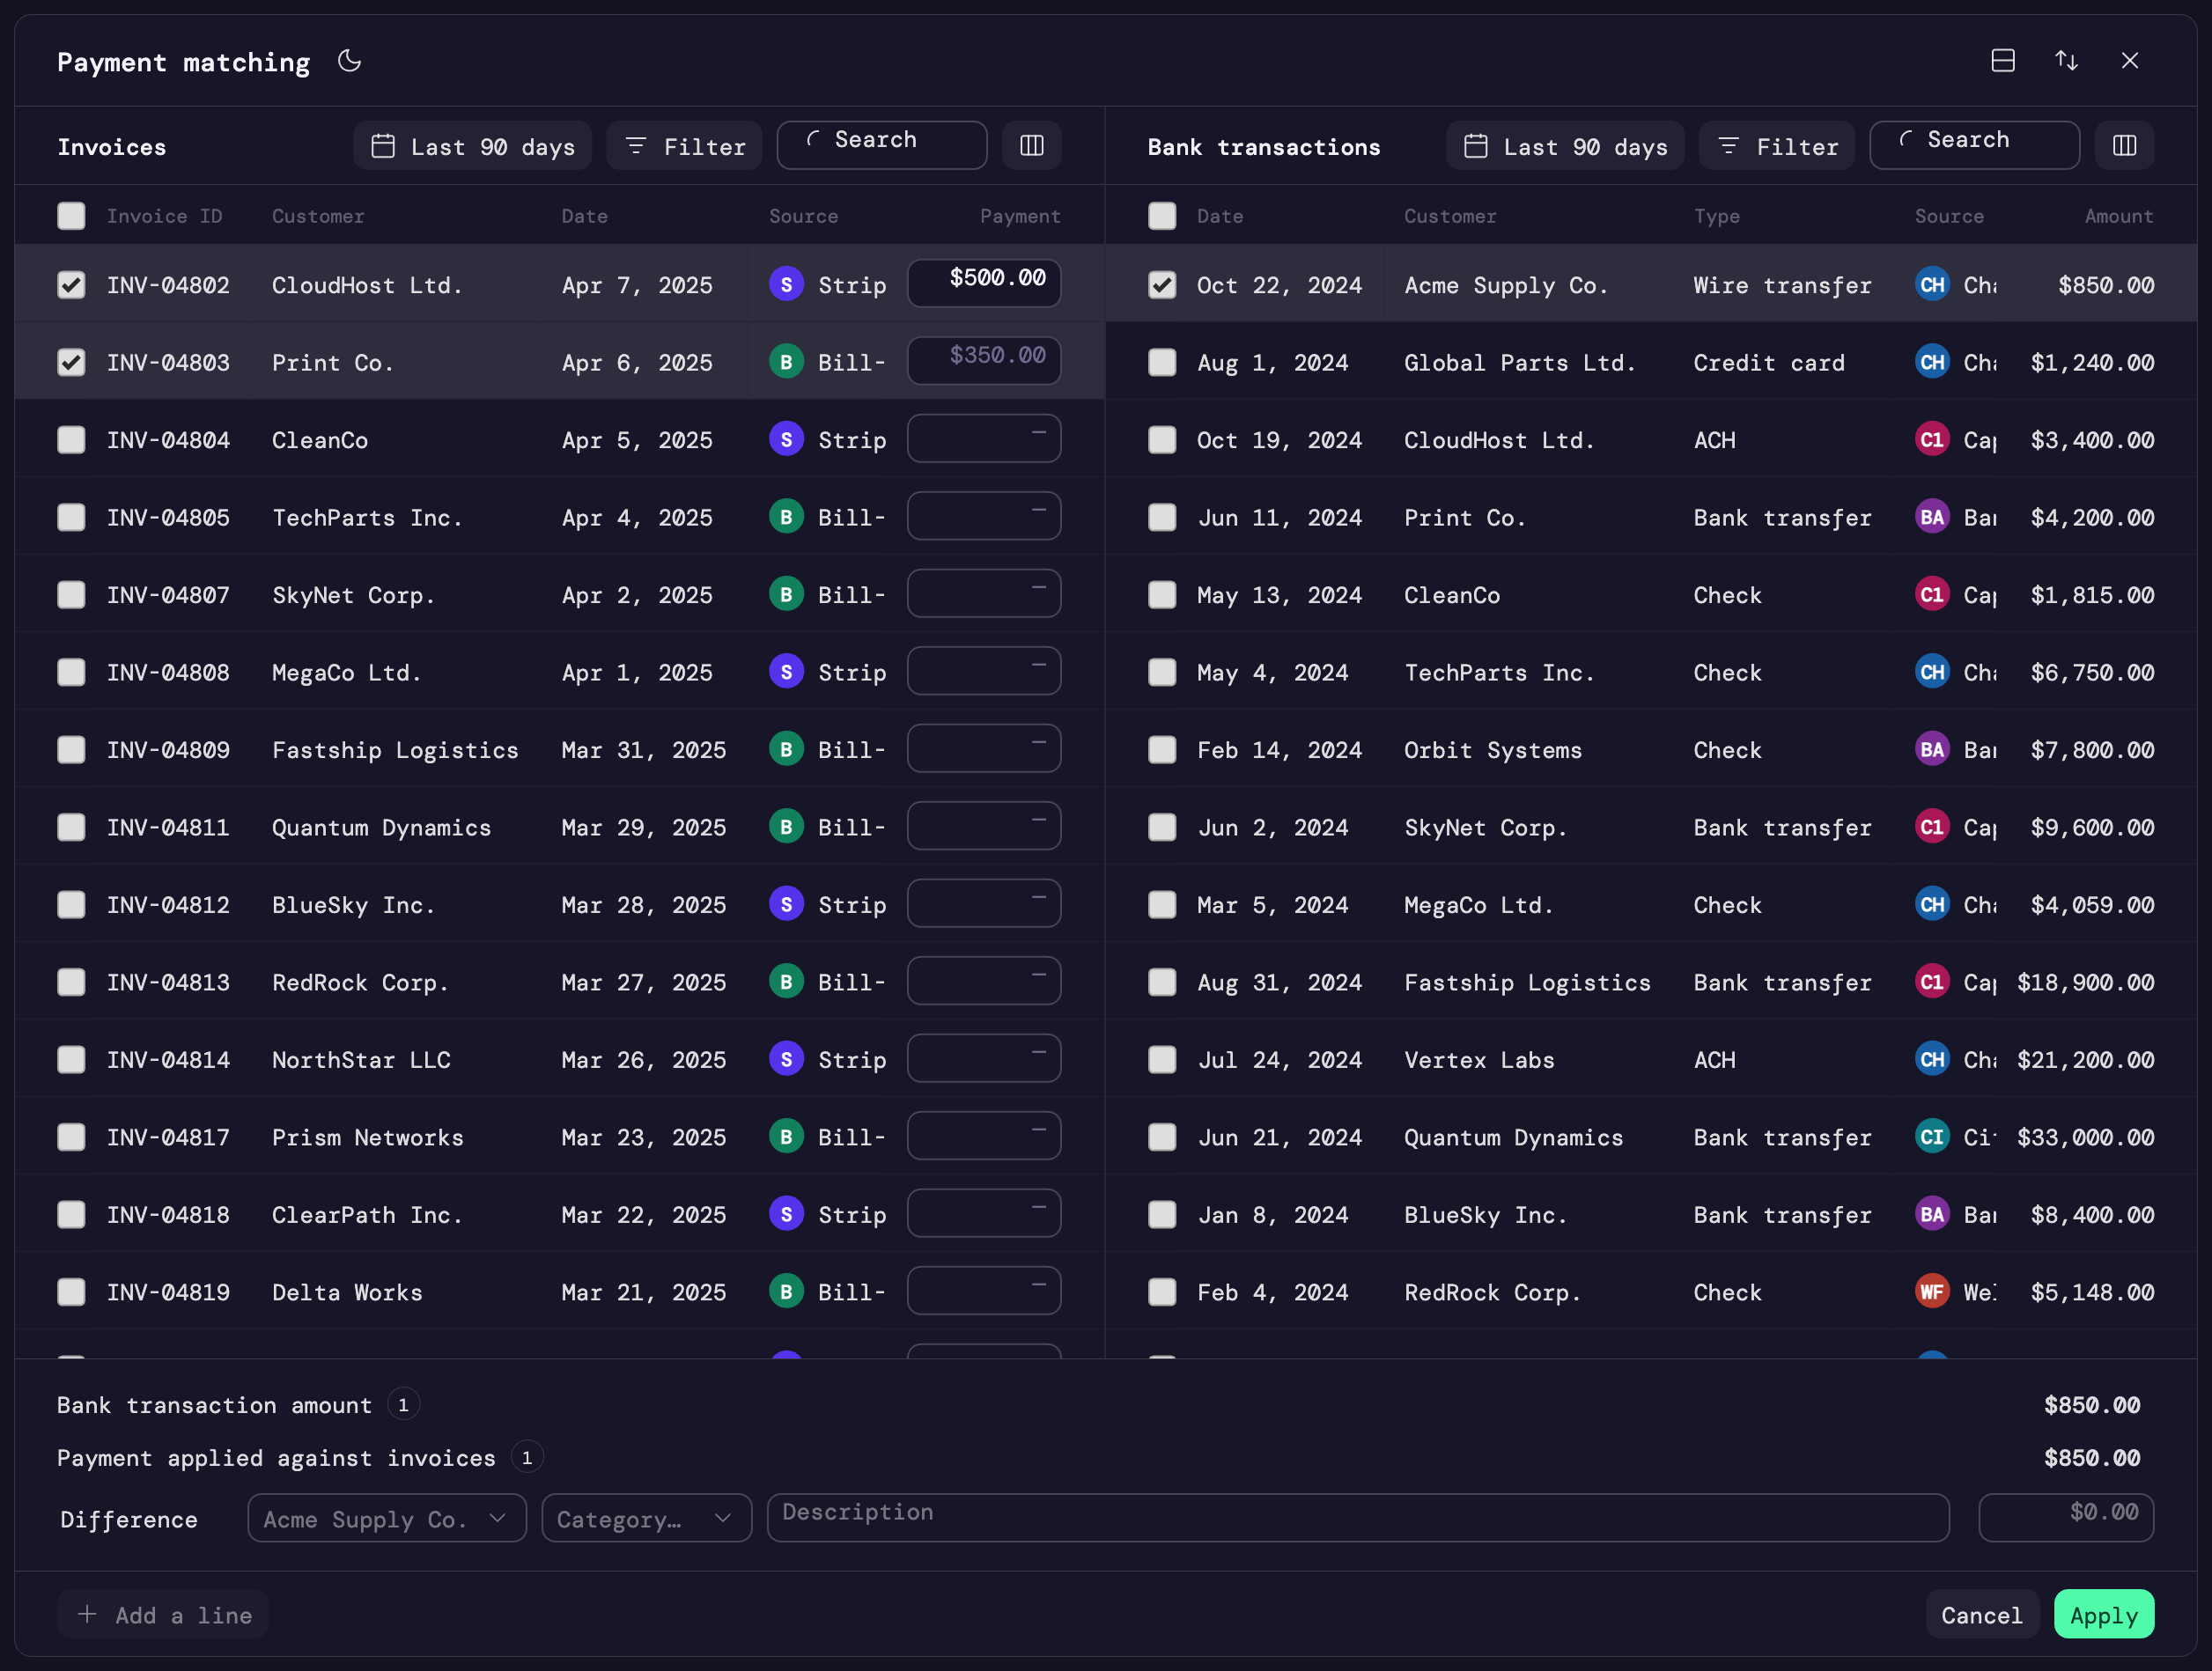Uncheck the Acme Supply Co. transaction
The width and height of the screenshot is (2212, 1671).
click(x=1162, y=285)
